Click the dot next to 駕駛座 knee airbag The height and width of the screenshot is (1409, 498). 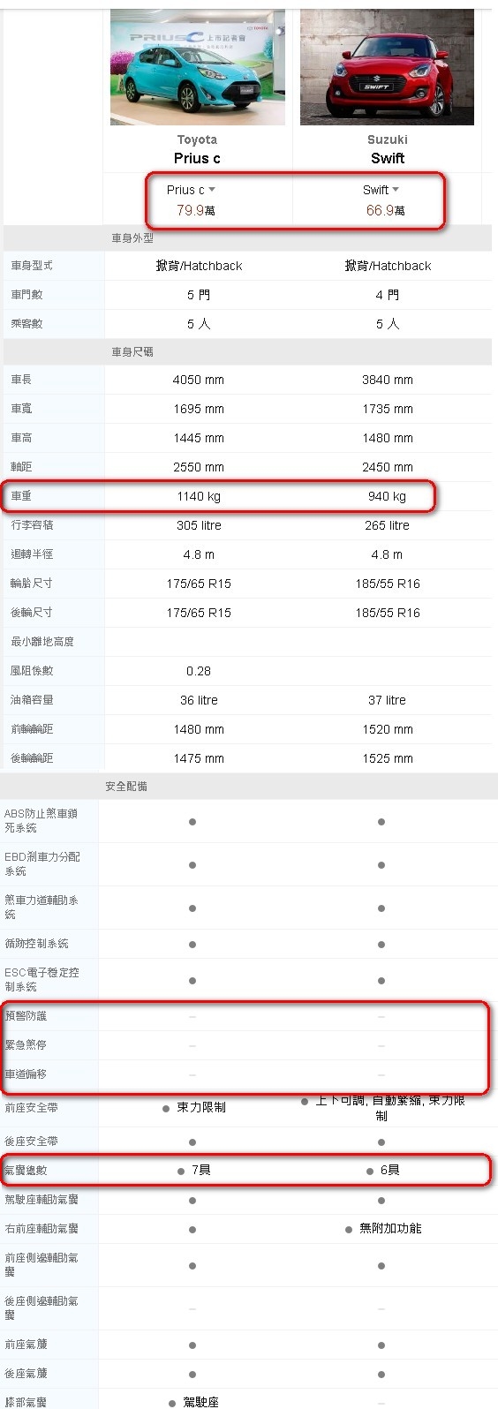172,1403
